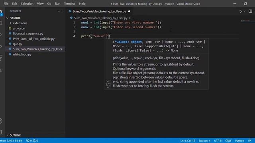Open Run and Debug in activity bar

click(1, 46)
